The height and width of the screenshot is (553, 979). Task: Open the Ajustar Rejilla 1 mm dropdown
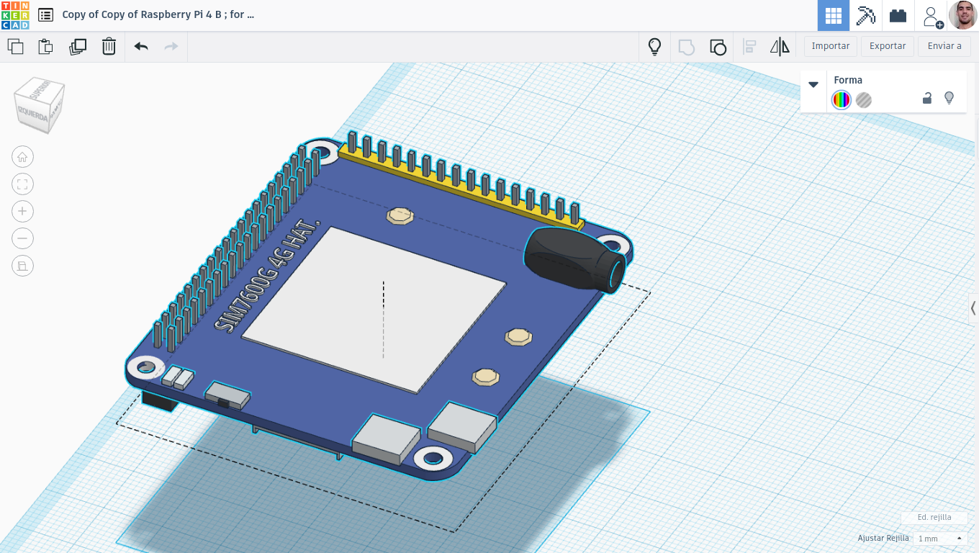pos(940,539)
